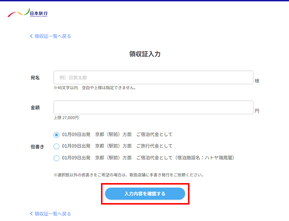Click the back chevron icon at page top
This screenshot has height=221, width=289.
(x=31, y=36)
